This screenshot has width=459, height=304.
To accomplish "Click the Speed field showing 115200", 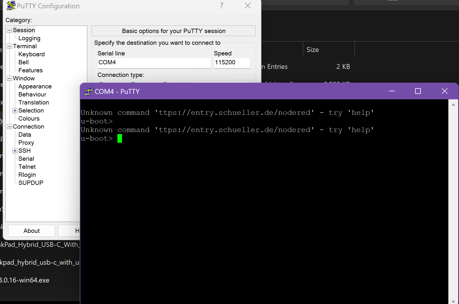I will [231, 63].
